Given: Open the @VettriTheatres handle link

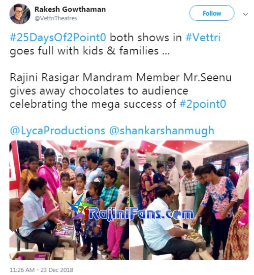Looking at the screenshot, I should coord(56,18).
